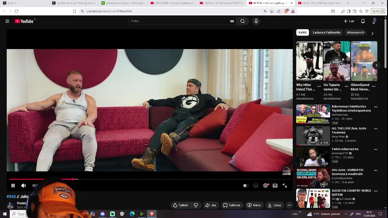Open options for Ilia Topuria short
The image size is (388, 218).
346,87
